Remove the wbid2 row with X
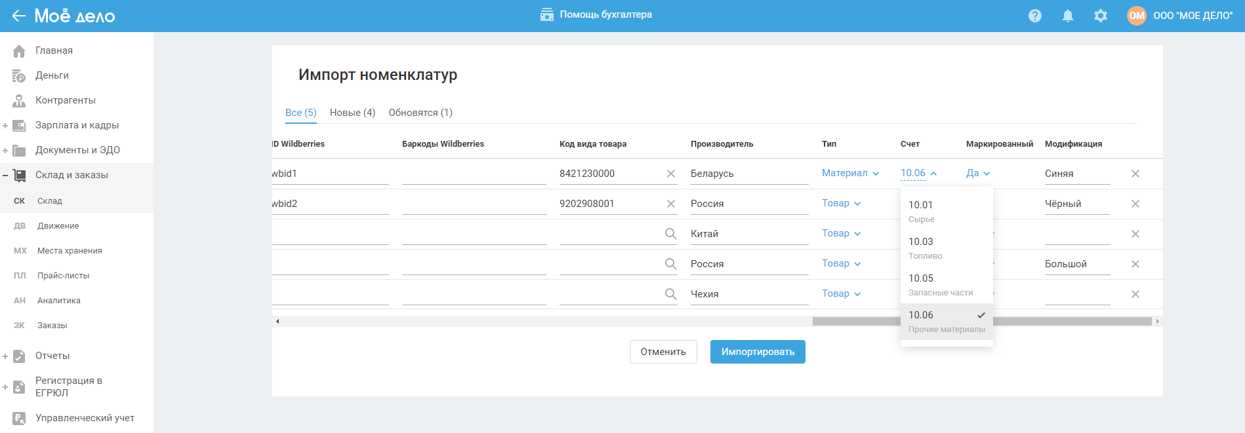This screenshot has height=433, width=1245. tap(1135, 204)
